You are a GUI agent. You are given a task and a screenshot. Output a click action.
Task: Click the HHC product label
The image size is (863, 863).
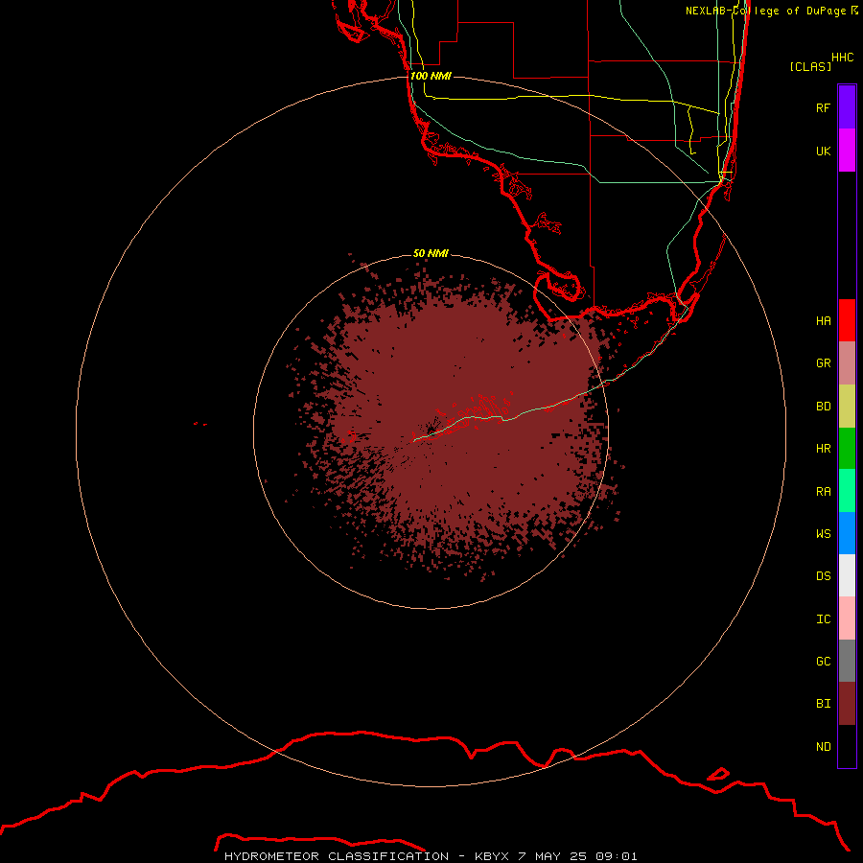[x=842, y=58]
